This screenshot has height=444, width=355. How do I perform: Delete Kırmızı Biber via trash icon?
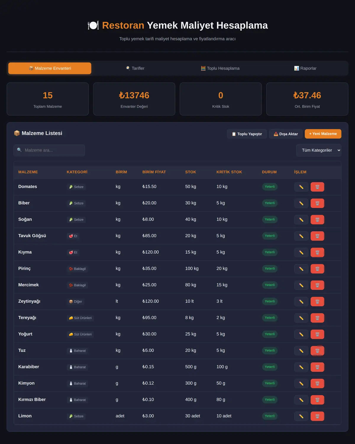317,400
